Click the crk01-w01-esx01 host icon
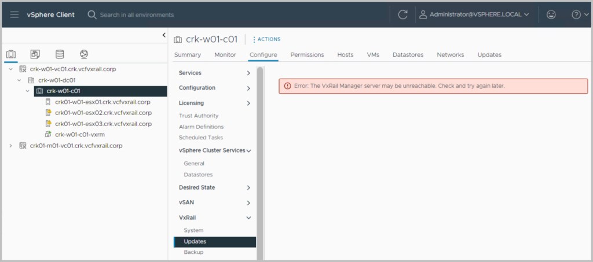 point(48,102)
